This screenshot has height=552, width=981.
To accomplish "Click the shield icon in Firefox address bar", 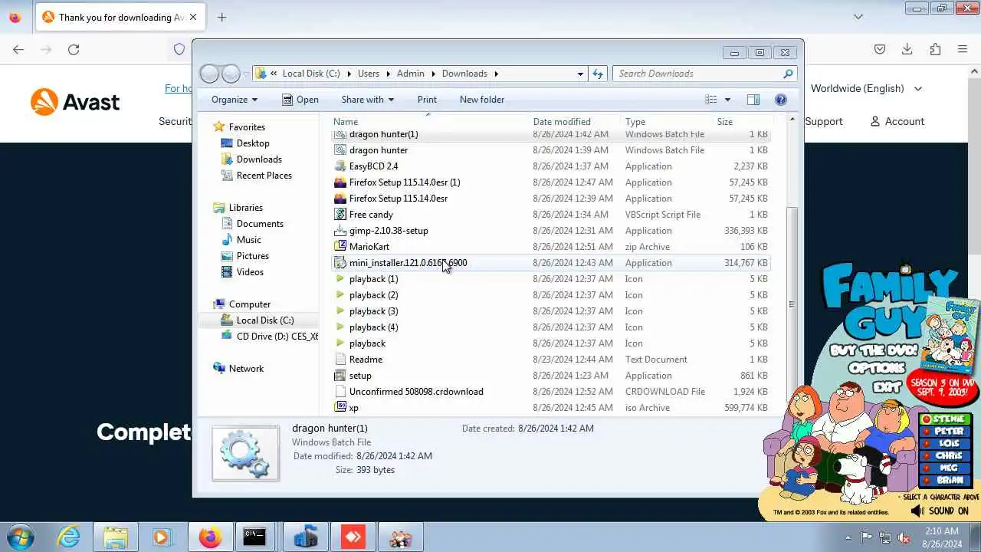I will tap(179, 49).
